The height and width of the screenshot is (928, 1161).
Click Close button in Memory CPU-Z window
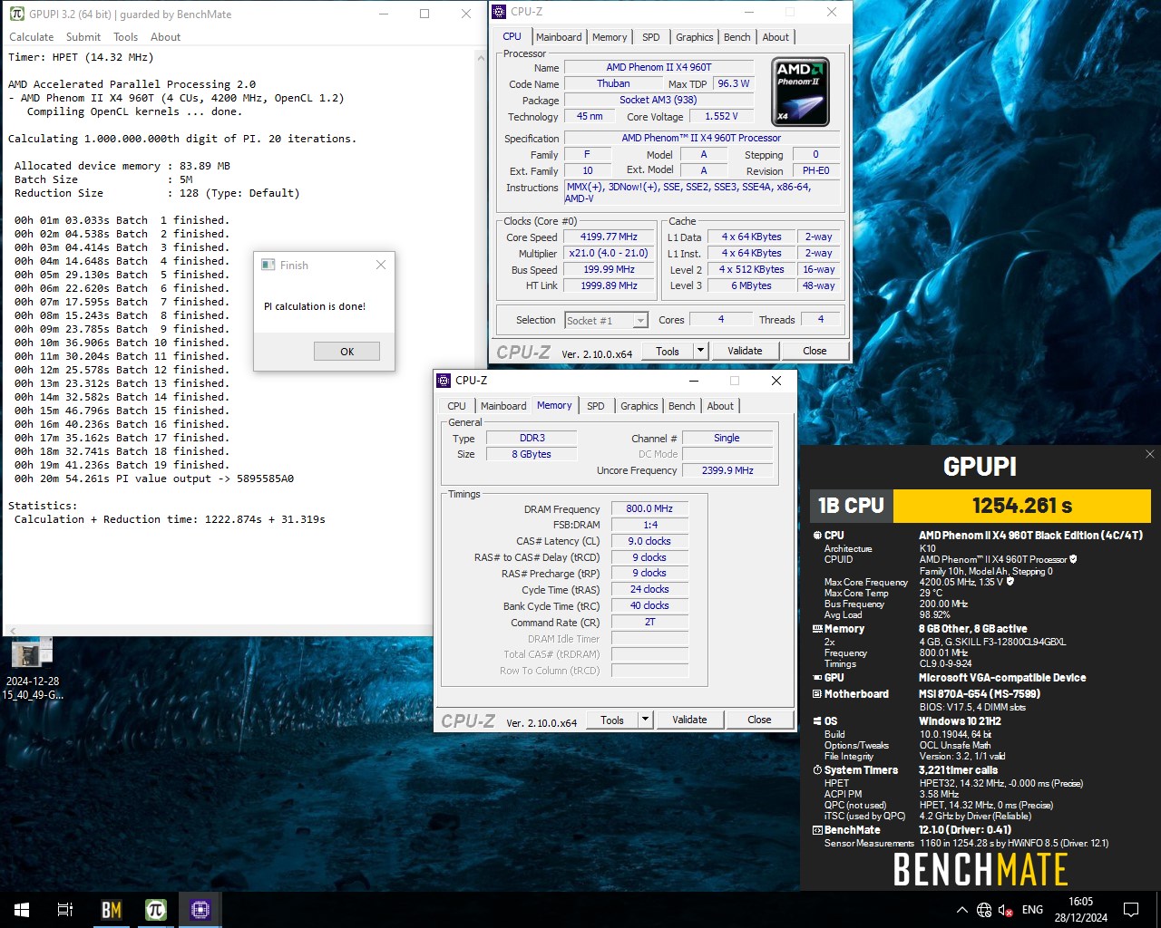pyautogui.click(x=759, y=720)
